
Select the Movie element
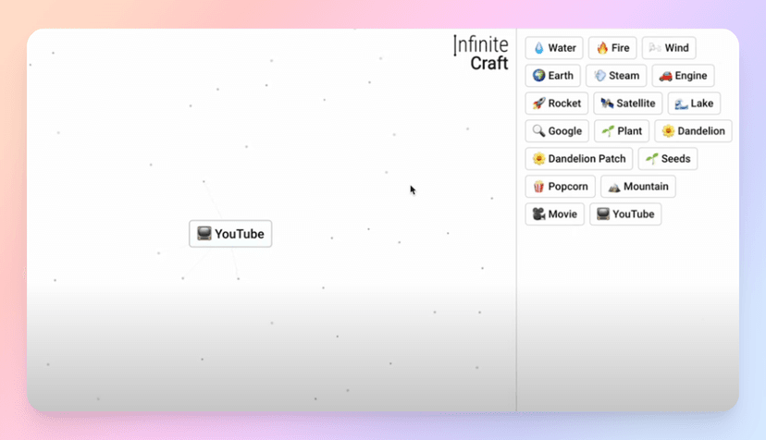pyautogui.click(x=554, y=214)
